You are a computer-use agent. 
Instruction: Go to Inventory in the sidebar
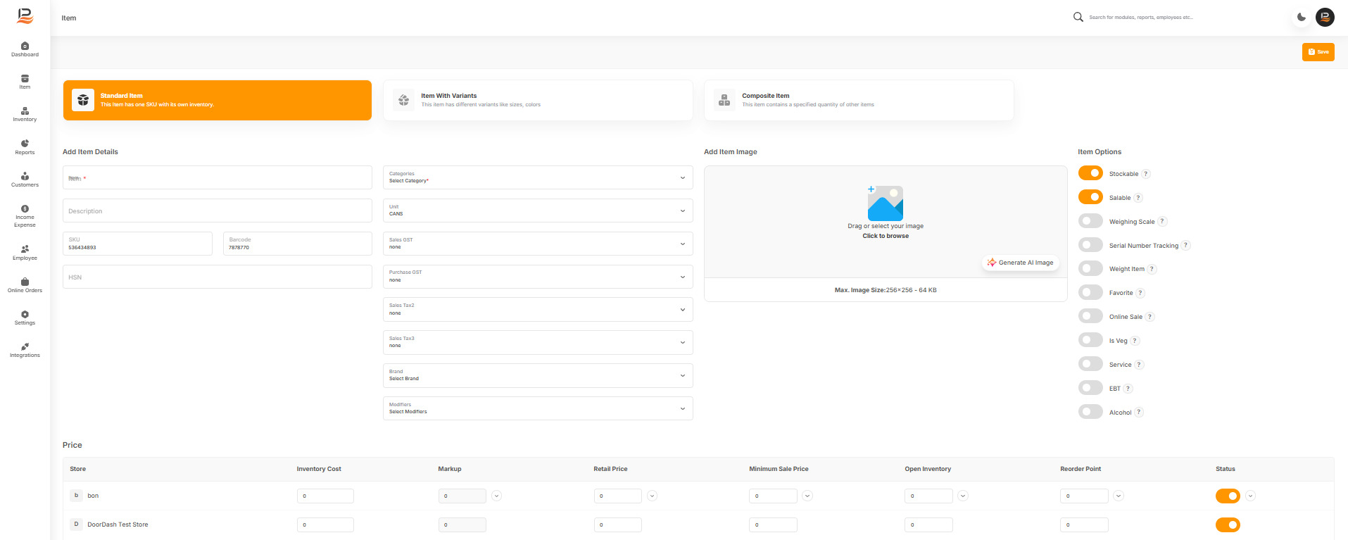coord(25,114)
